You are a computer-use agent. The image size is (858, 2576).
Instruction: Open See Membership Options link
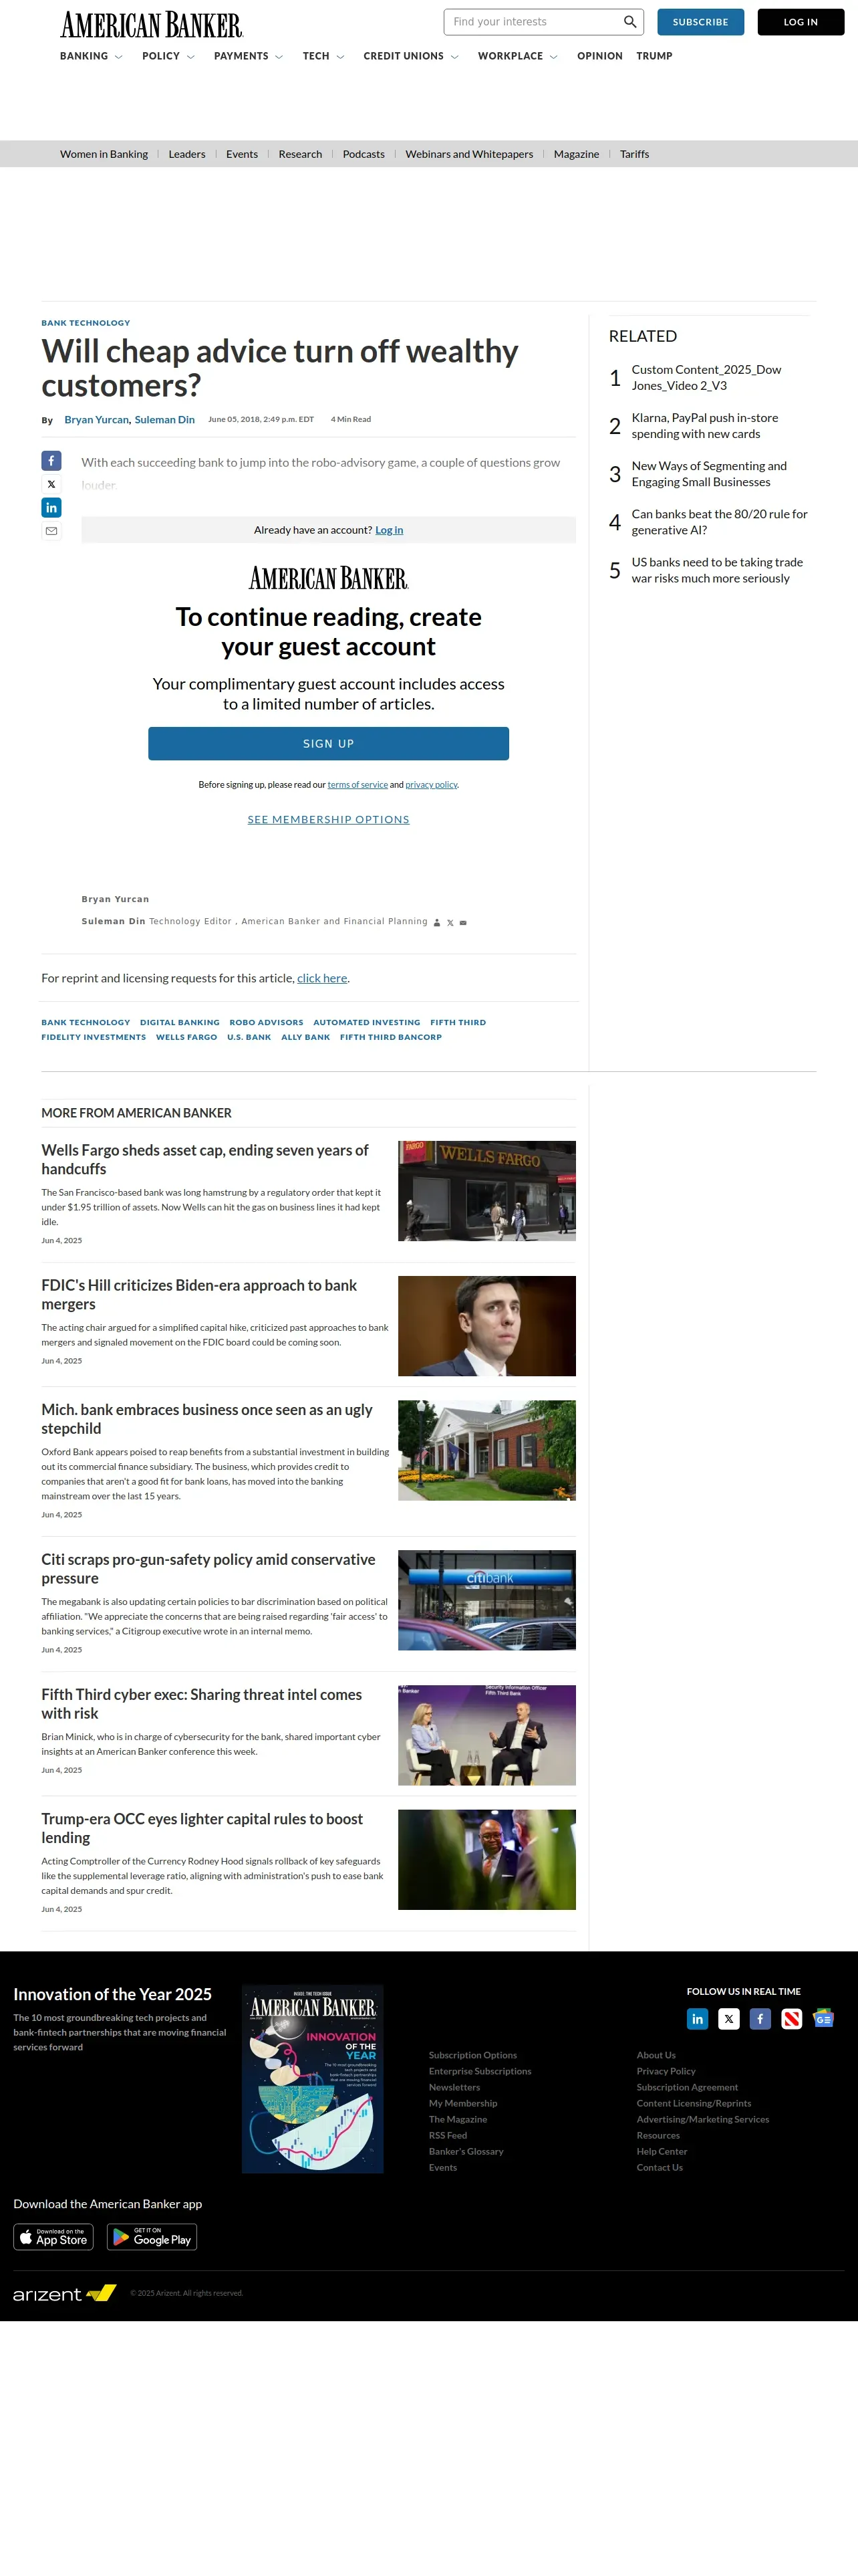(329, 819)
